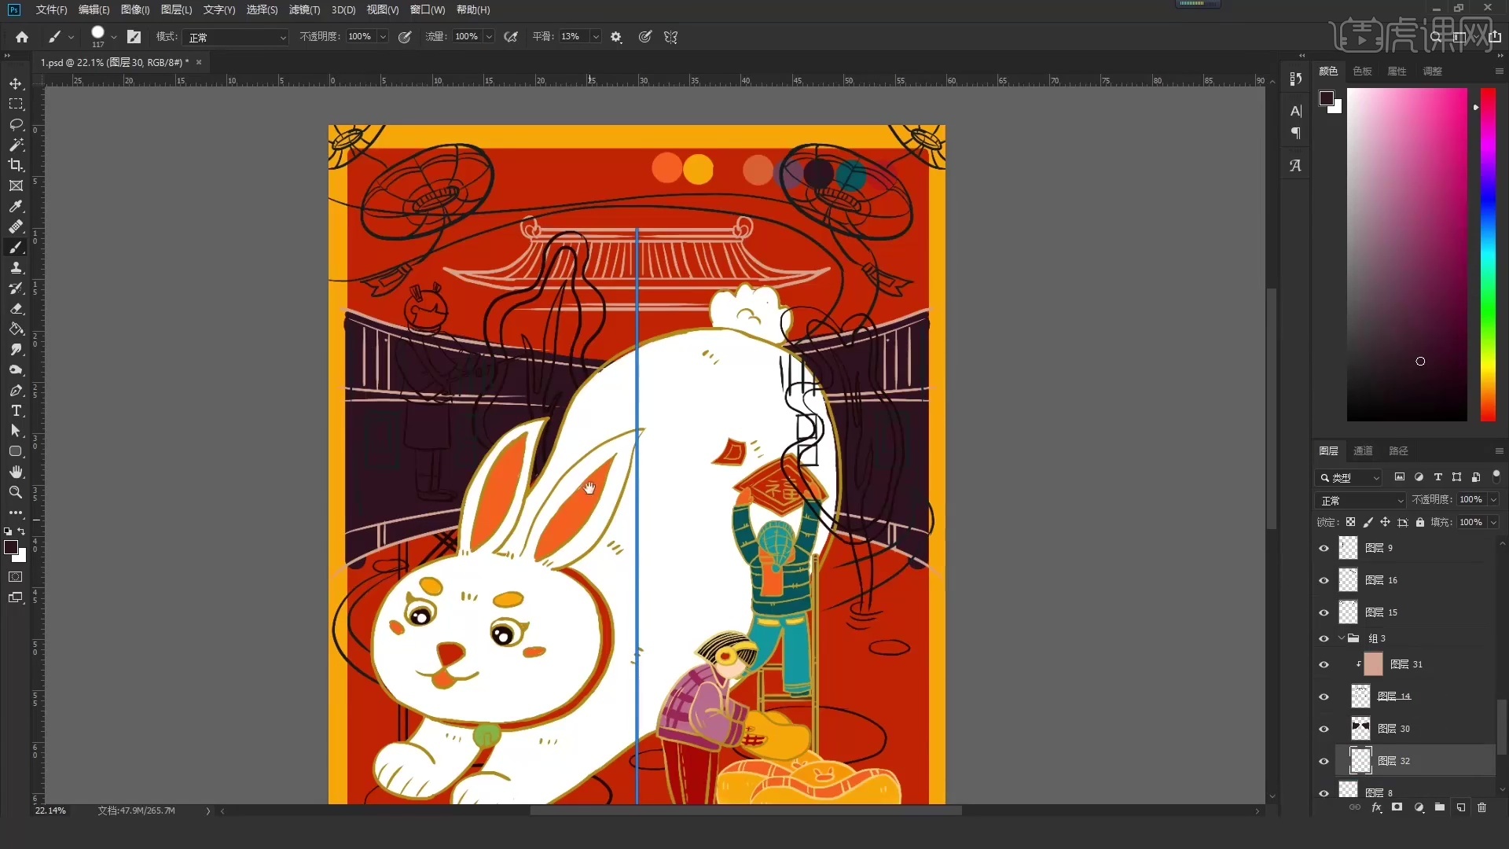This screenshot has height=849, width=1509.
Task: Select the Paint Bucket tool
Action: tap(16, 329)
